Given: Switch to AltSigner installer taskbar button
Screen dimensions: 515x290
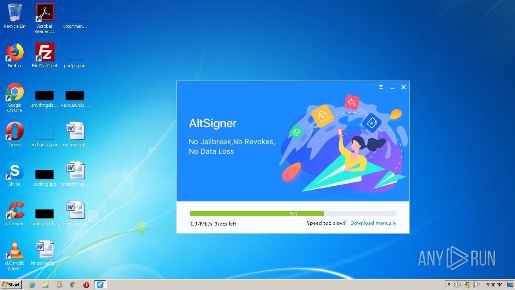Looking at the screenshot, I should point(100,285).
